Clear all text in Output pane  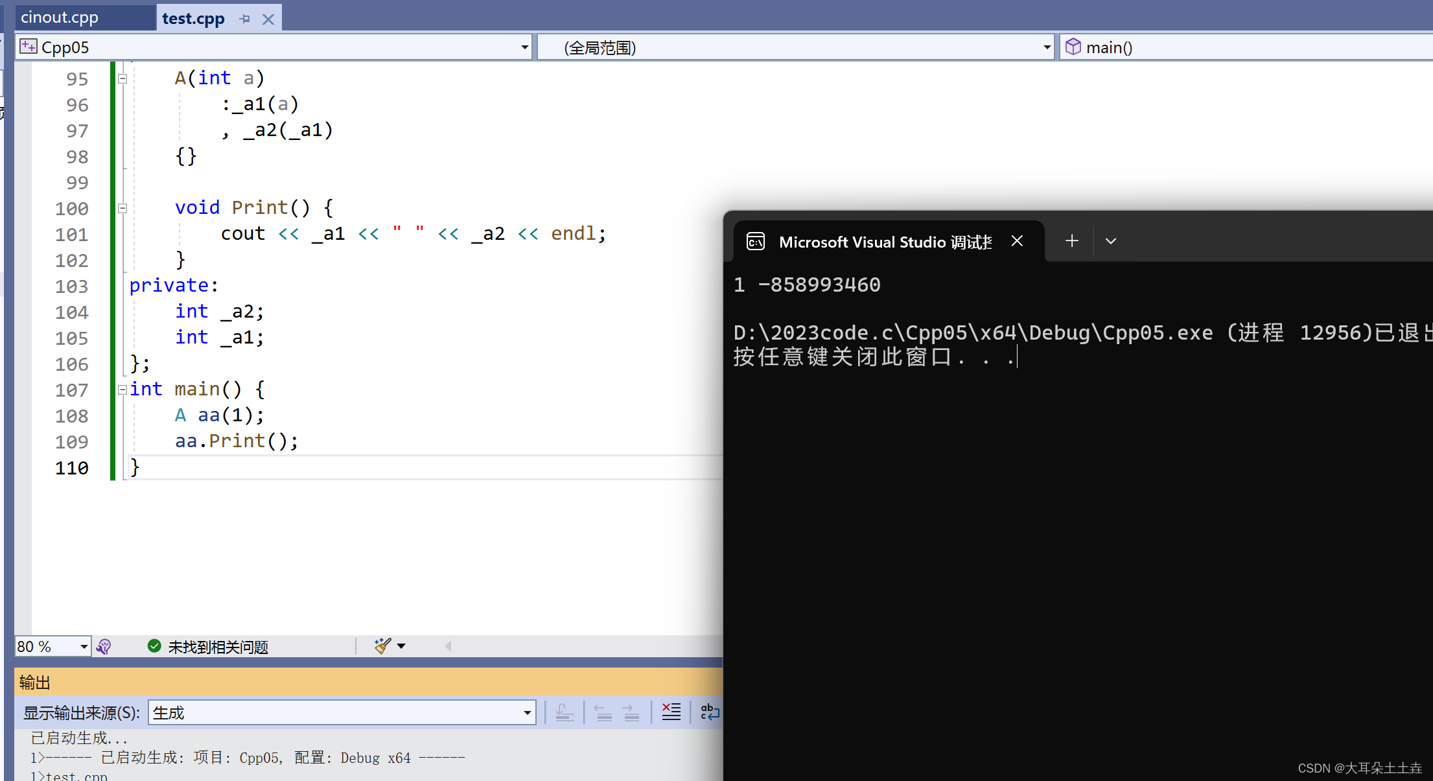671,712
